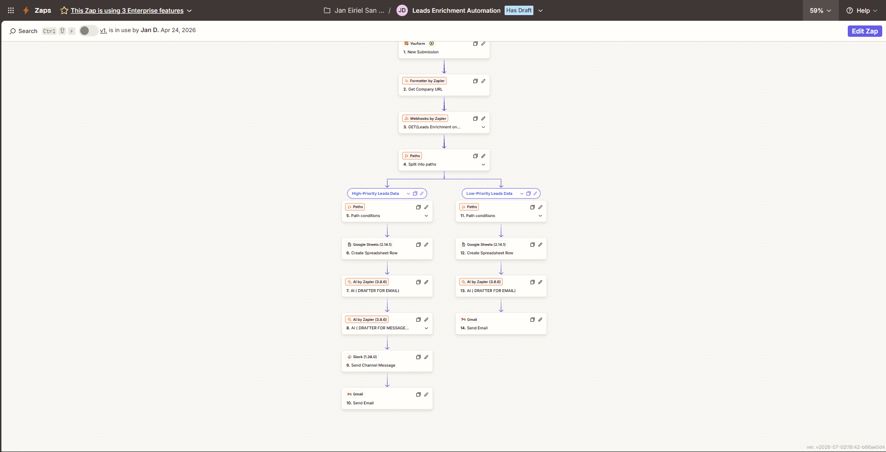Edit step 3 Webhooks by Zapier pencil
Viewport: 886px width, 452px height.
click(483, 118)
